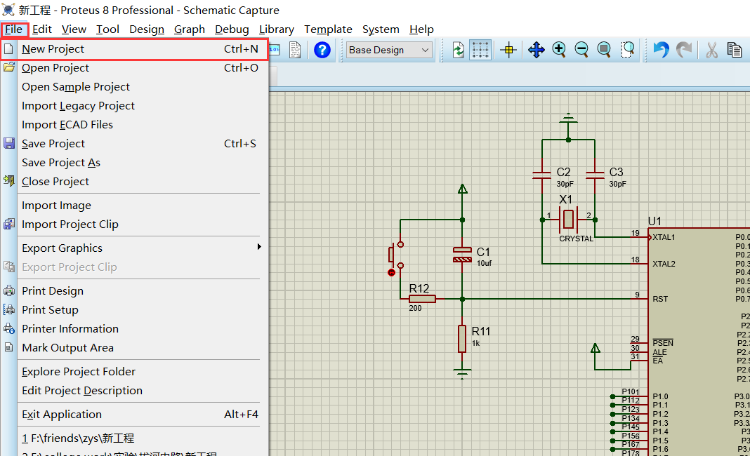Open recent project F:\friends\zys\新工程
Viewport: 750px width, 456px height.
pos(134,438)
